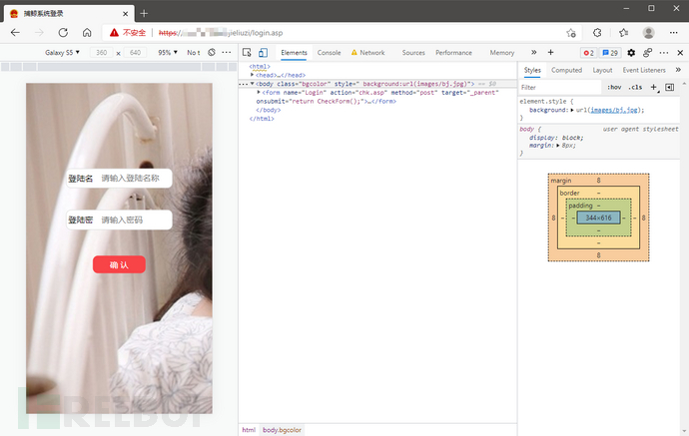
Task: Open the Computed styles tab
Action: pos(566,70)
